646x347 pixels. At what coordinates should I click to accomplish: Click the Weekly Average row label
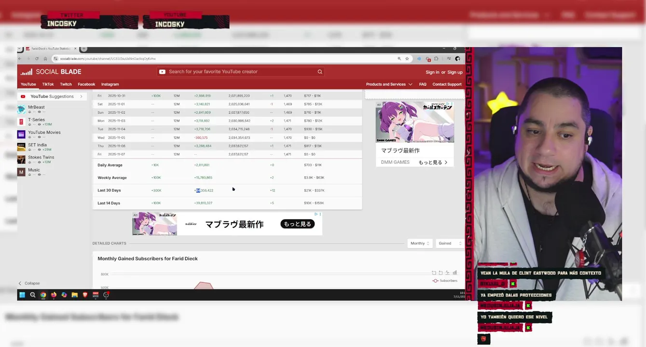click(112, 178)
